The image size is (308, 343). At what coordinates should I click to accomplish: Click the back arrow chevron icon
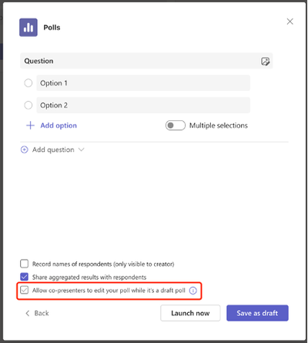[28, 313]
